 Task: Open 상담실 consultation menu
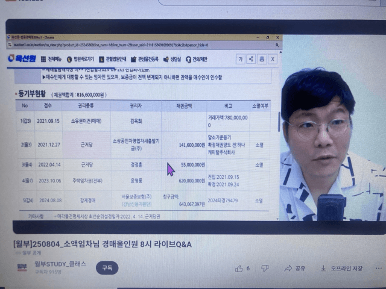click(x=172, y=59)
